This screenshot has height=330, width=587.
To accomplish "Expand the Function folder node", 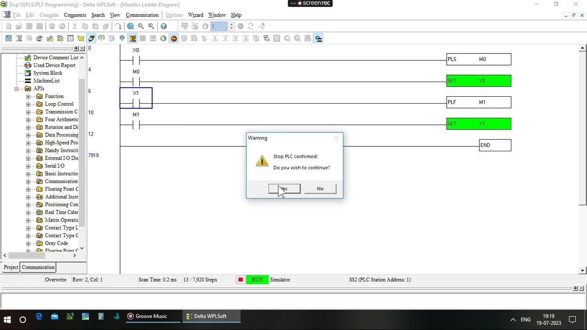I will [28, 97].
